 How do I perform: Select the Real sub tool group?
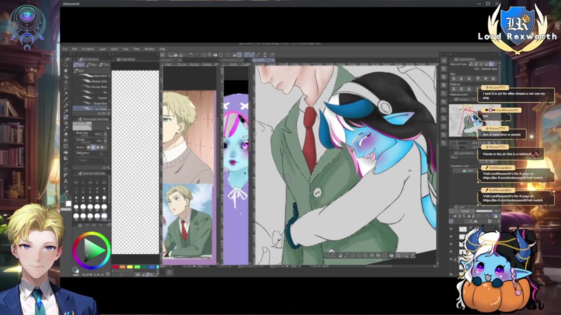tap(92, 65)
